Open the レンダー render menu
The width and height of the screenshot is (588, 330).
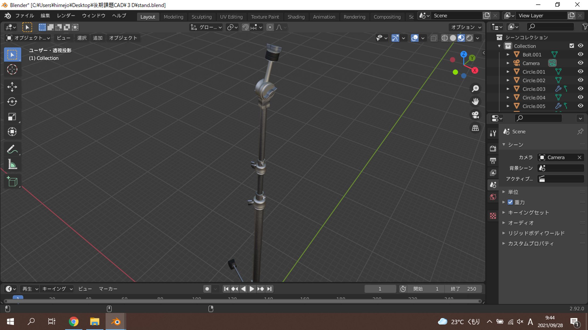(66, 16)
